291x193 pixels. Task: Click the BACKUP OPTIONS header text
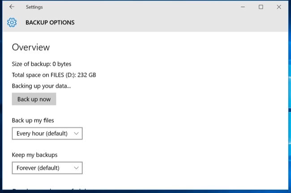50,22
